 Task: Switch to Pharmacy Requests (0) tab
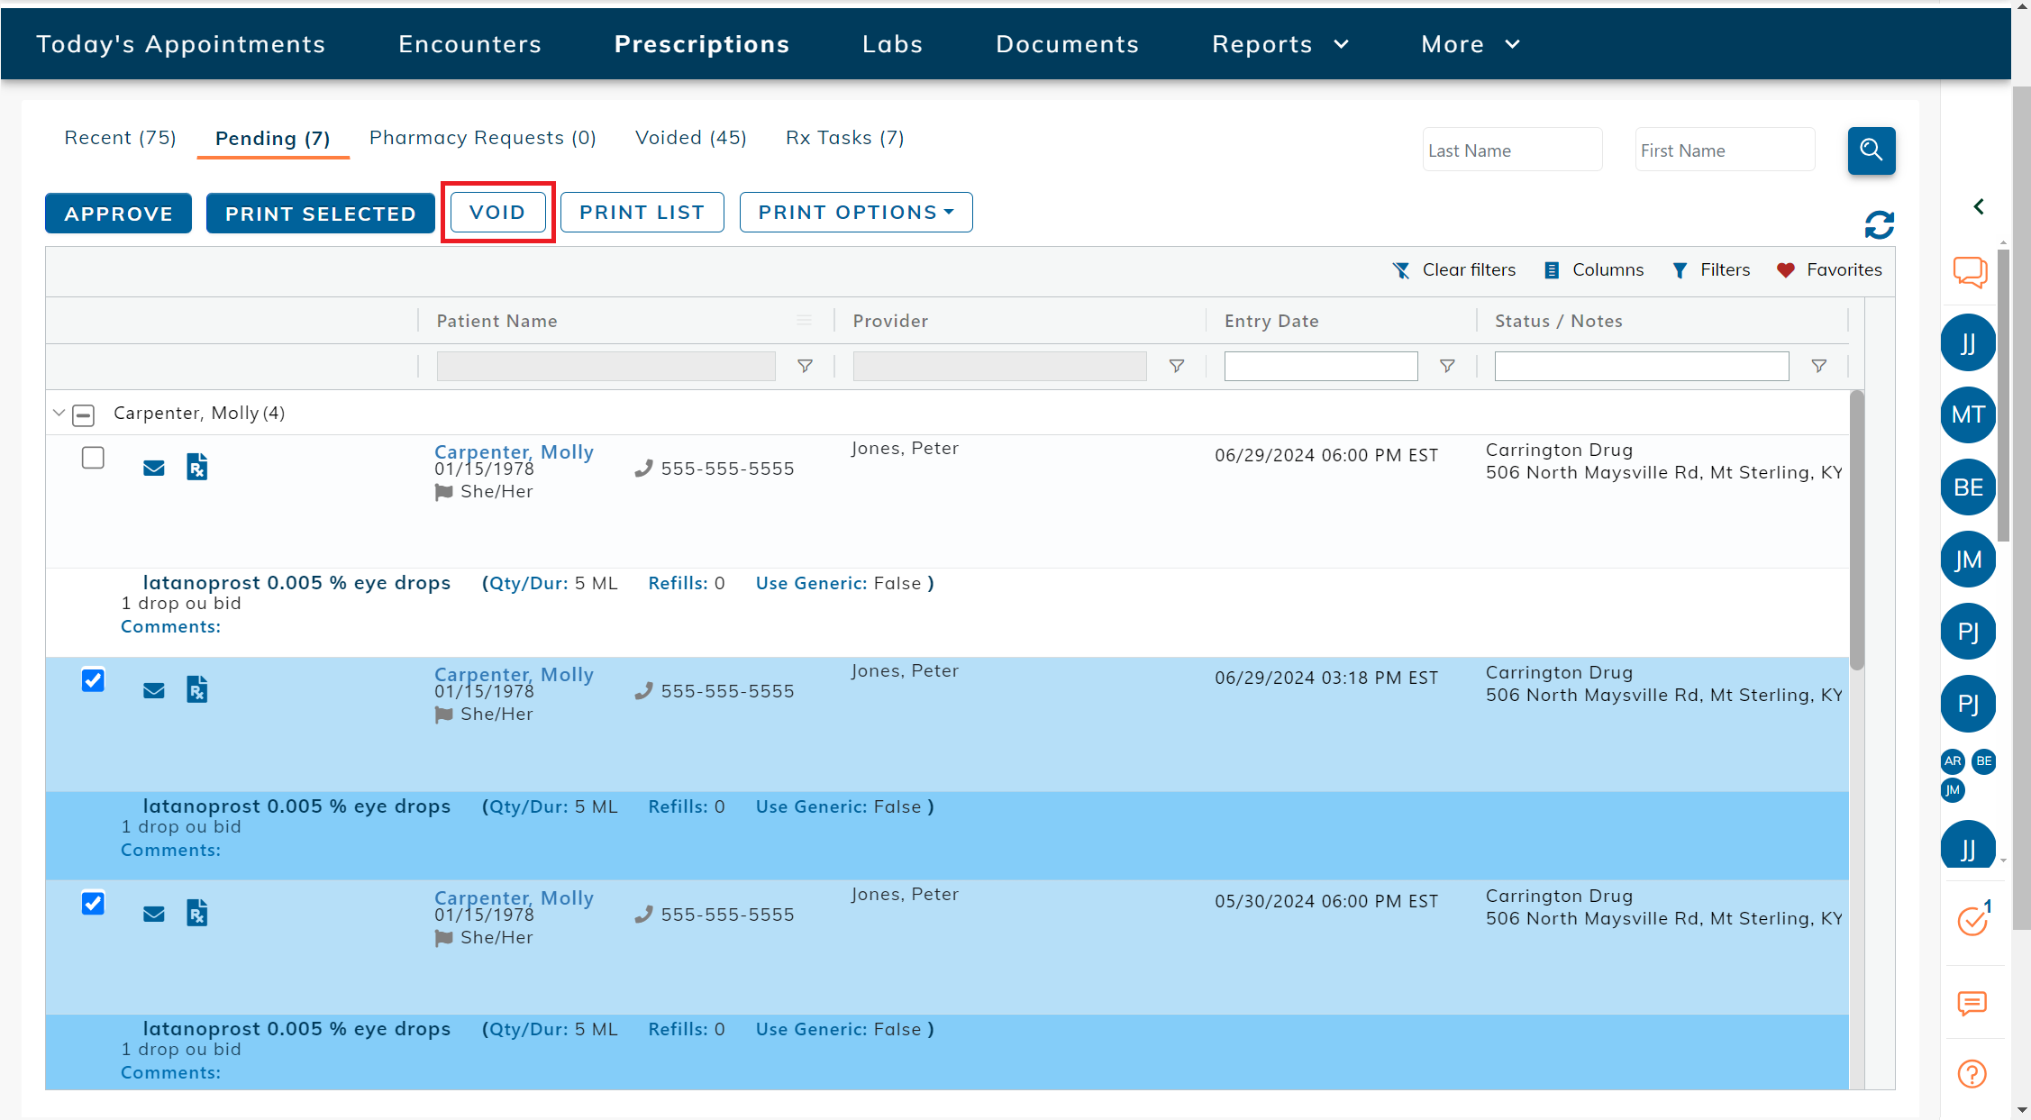tap(482, 138)
